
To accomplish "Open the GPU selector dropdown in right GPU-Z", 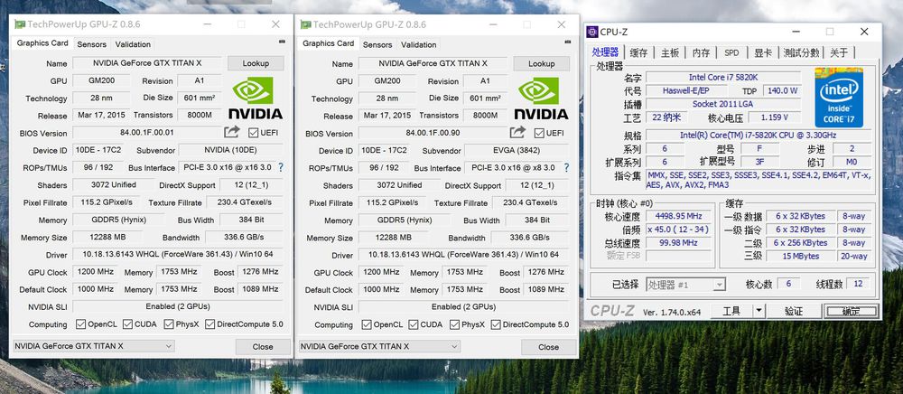I will pos(379,346).
